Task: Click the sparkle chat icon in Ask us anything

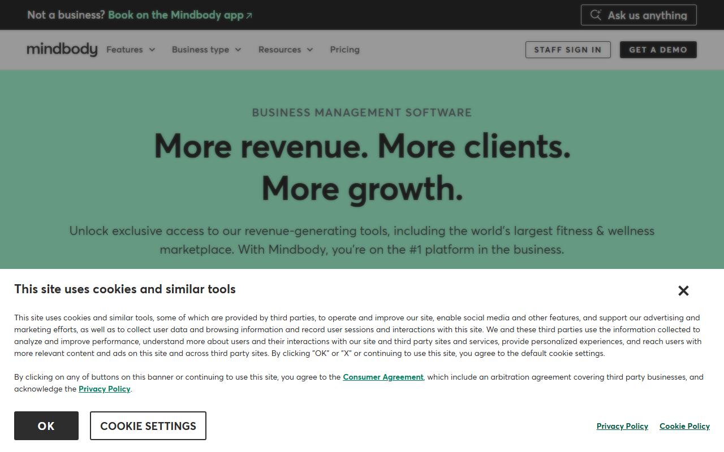Action: tap(596, 15)
